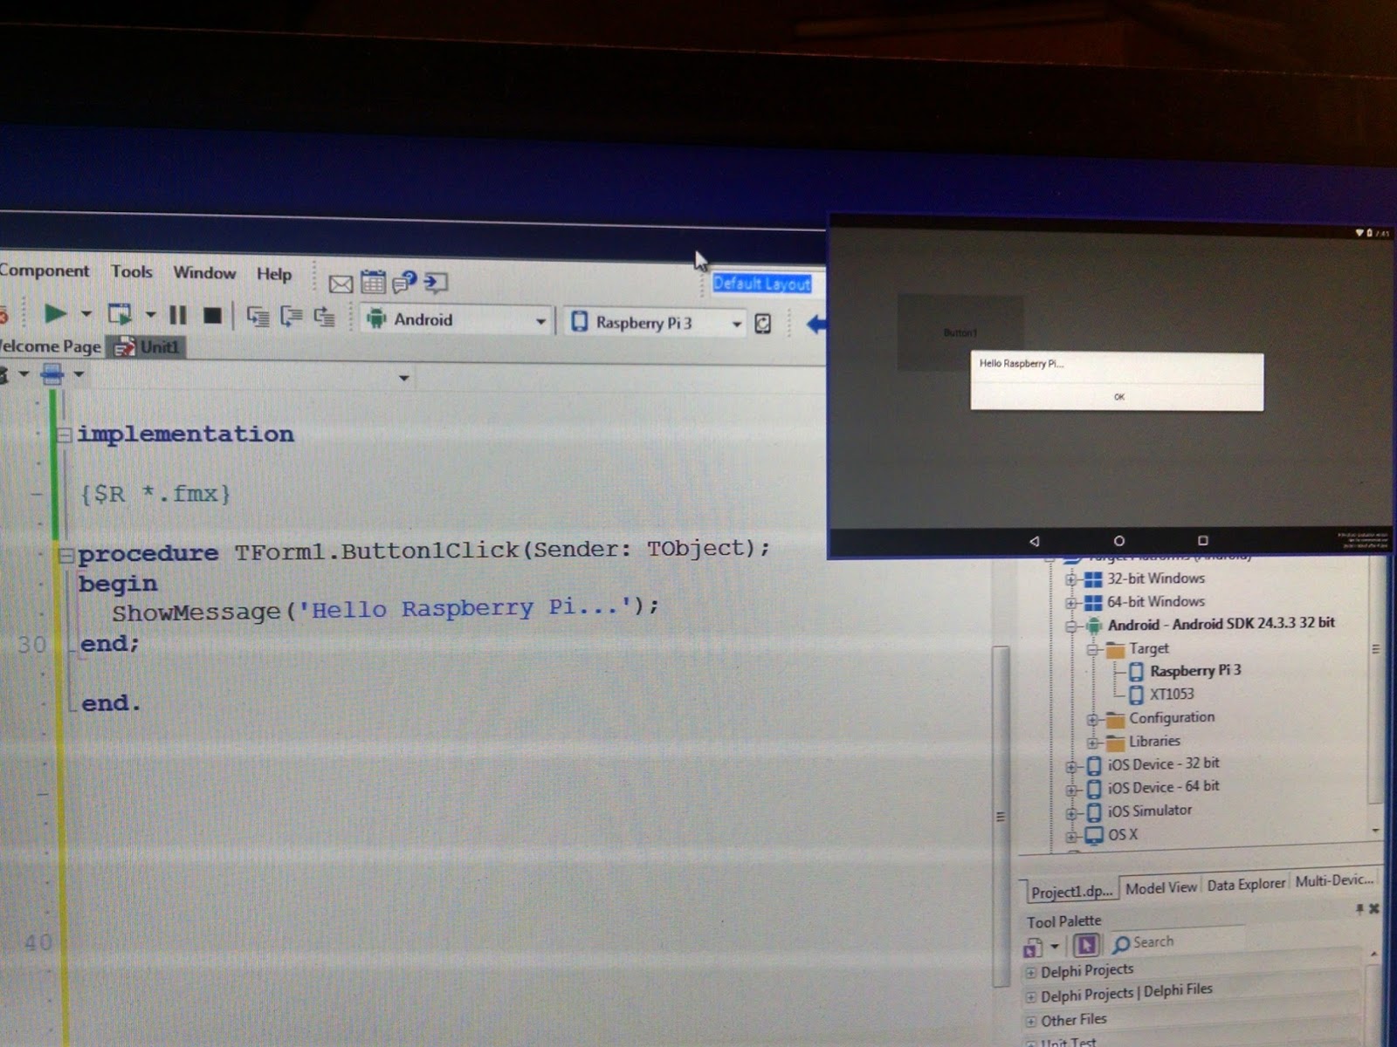Select the iOS Simulator platform
The width and height of the screenshot is (1397, 1047).
[1149, 811]
